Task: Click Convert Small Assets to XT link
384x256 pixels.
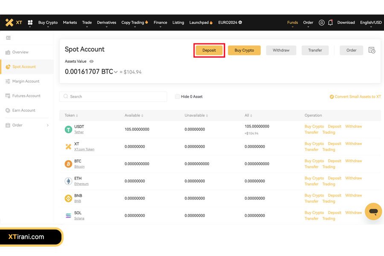Action: click(x=355, y=97)
